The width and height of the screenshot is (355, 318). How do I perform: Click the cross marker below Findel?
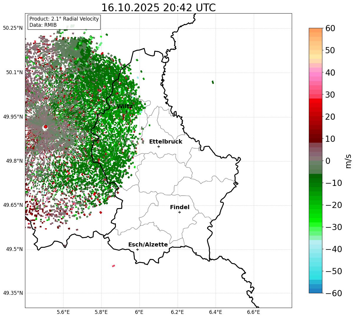179,212
